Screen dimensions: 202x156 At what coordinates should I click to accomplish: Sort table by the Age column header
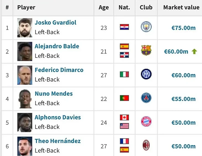[x=104, y=7]
